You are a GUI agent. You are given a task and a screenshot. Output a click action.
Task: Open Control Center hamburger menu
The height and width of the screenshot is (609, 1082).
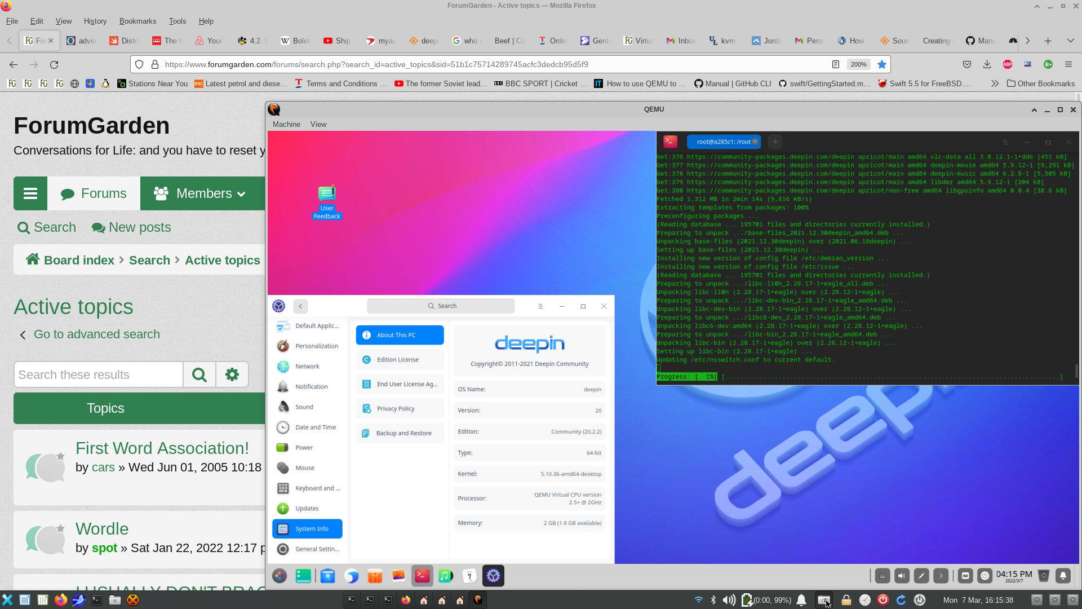(540, 306)
